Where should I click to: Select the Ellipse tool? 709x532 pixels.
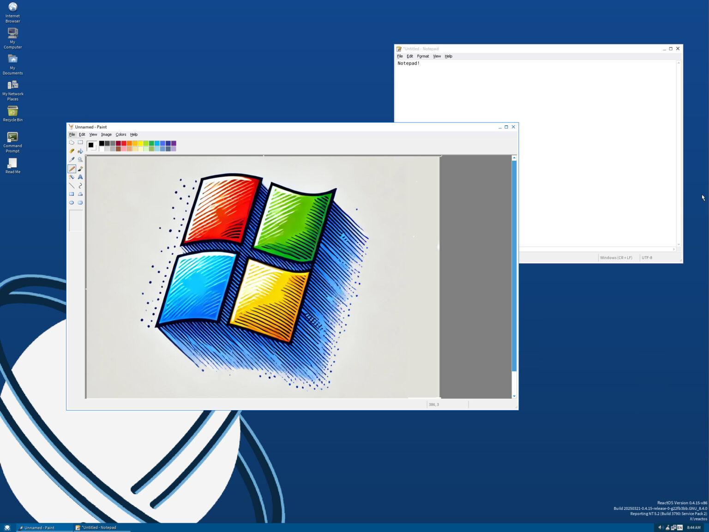coord(72,202)
